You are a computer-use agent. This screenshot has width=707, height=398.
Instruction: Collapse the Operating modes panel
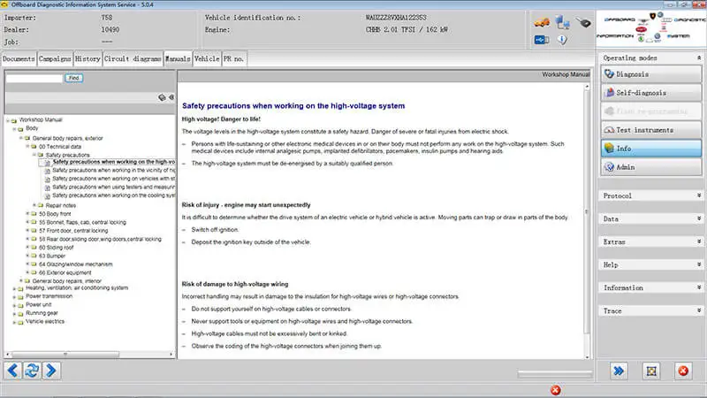[699, 57]
